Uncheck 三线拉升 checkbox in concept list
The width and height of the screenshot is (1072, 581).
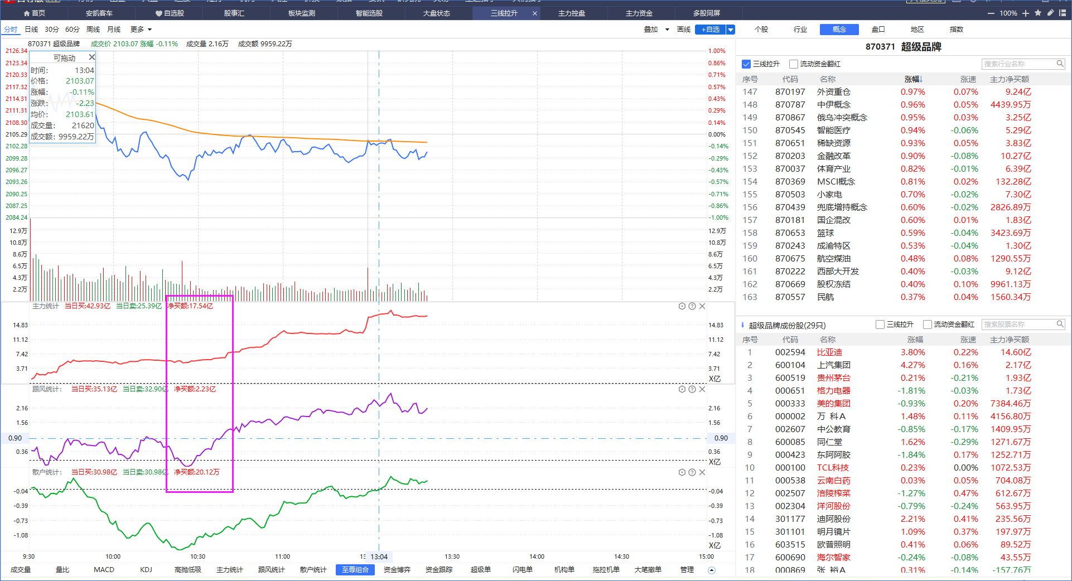coord(746,64)
